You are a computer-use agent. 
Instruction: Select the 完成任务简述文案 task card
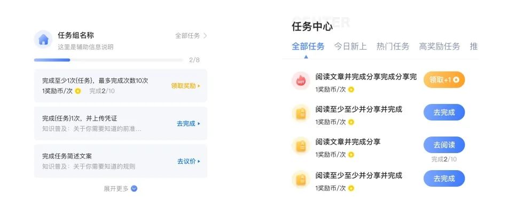click(x=121, y=161)
